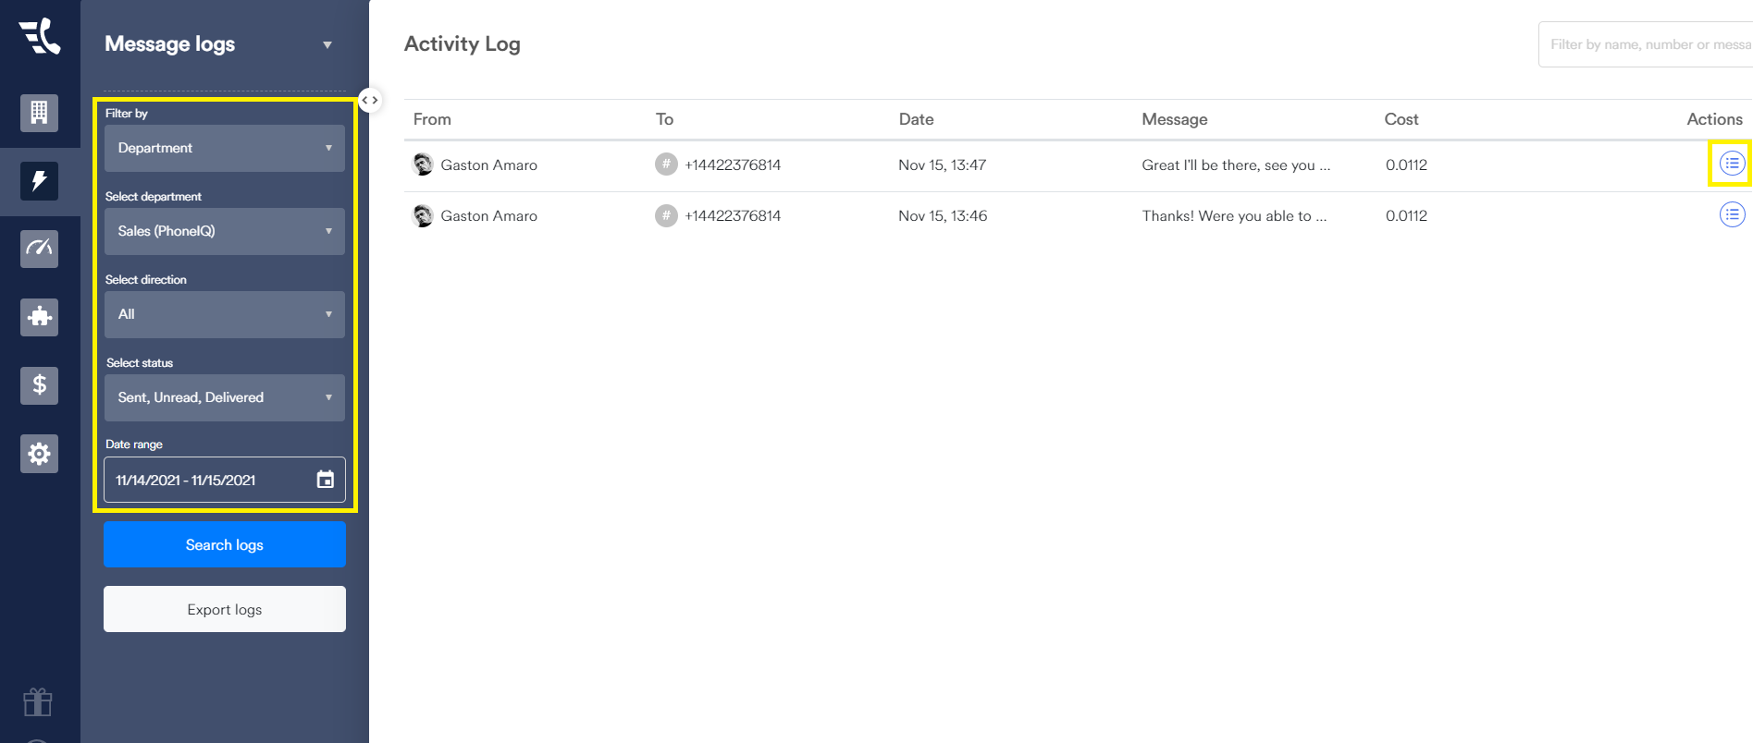Click the gift box icon
This screenshot has height=743, width=1753.
click(x=38, y=702)
